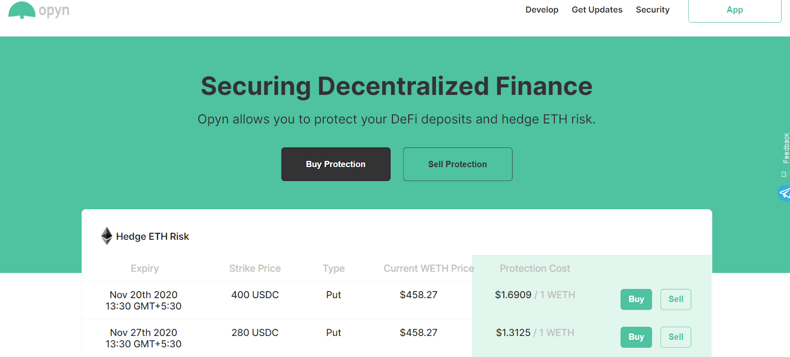This screenshot has width=790, height=357.
Task: Launch the App button
Action: click(735, 10)
